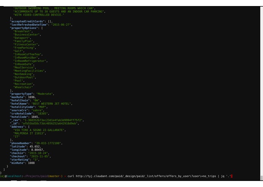This screenshot has height=187, width=263.
Task: Click the "address" key
Action: coord(17,127)
